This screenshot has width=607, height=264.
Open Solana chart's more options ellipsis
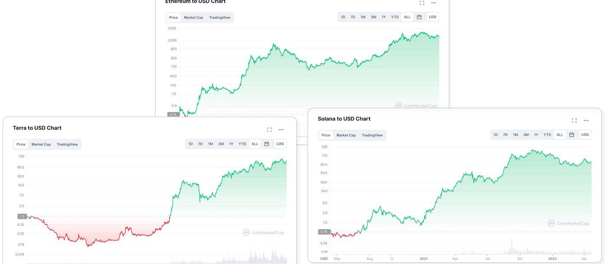586,121
